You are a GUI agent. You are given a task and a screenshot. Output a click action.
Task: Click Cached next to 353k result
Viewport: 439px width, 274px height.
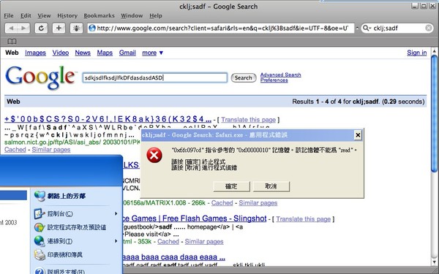point(168,242)
